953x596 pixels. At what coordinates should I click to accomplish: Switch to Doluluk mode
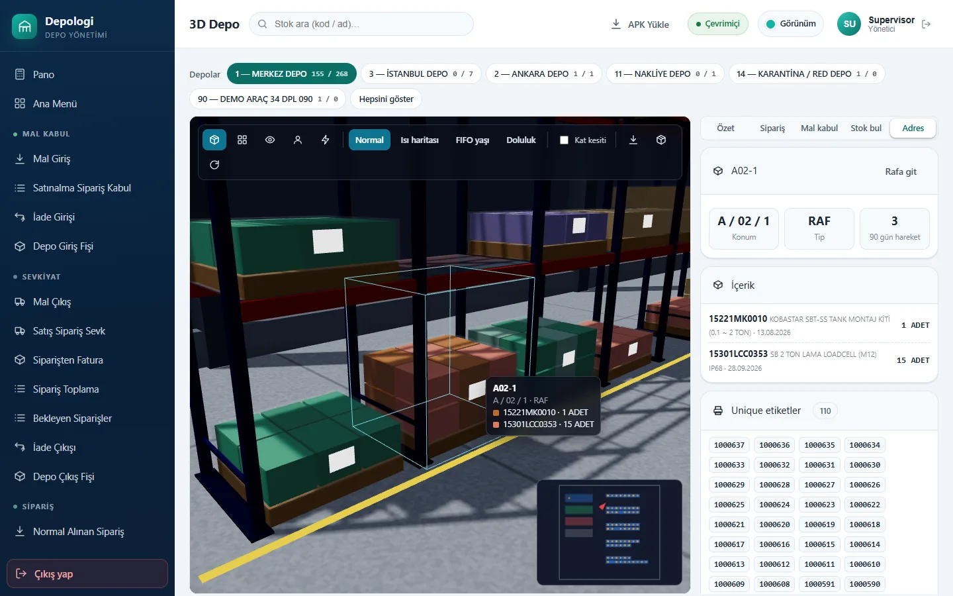pos(521,140)
